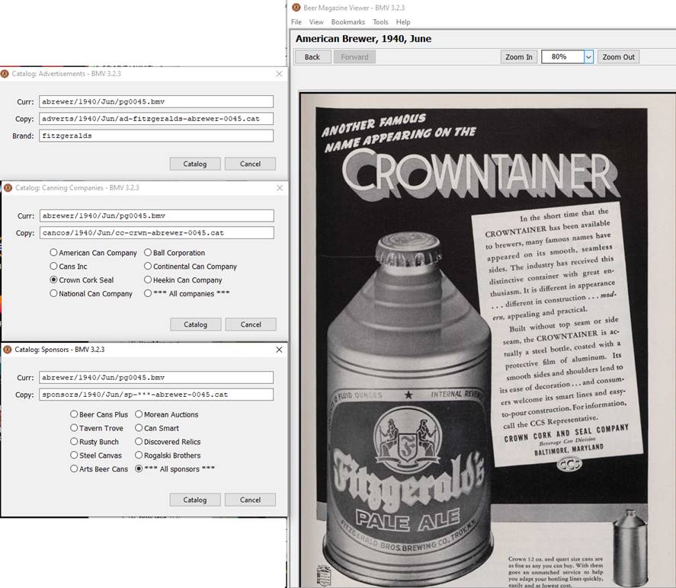Select National Can Company radio button
Viewport: 676px width, 588px height.
(x=53, y=293)
